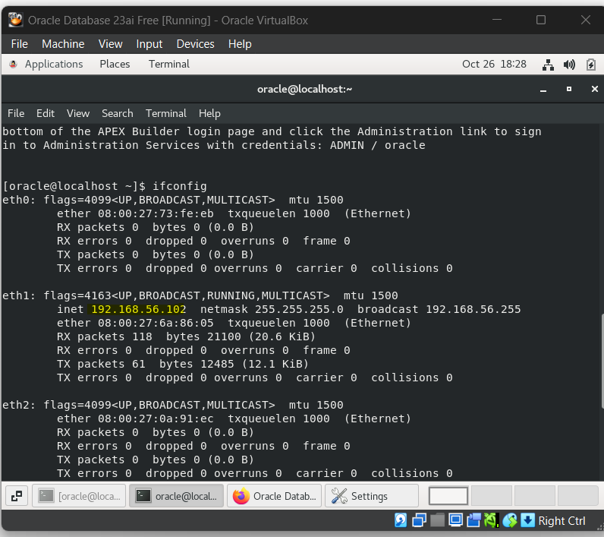The height and width of the screenshot is (537, 604).
Task: Click the green processor chip status icon
Action: 491,520
